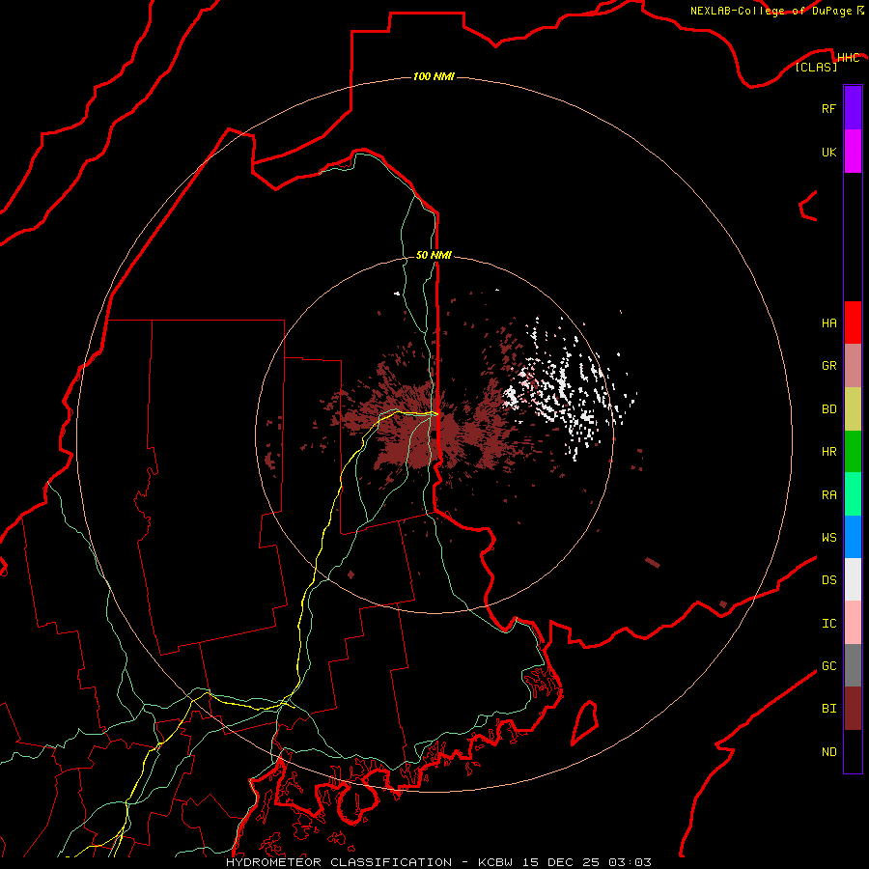
Task: Click the HR legend label
Action: 828,452
